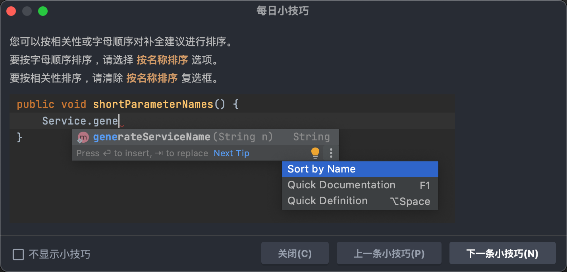
Task: Click the ⌥Space shortcut label beside Quick Definition
Action: 410,201
